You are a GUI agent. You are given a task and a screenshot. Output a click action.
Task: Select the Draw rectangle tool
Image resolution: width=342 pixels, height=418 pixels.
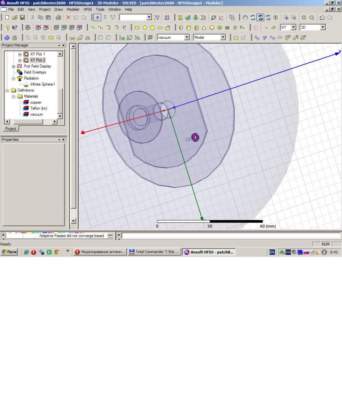[137, 28]
